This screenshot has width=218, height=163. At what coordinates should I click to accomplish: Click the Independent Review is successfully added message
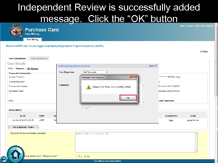click(111, 87)
